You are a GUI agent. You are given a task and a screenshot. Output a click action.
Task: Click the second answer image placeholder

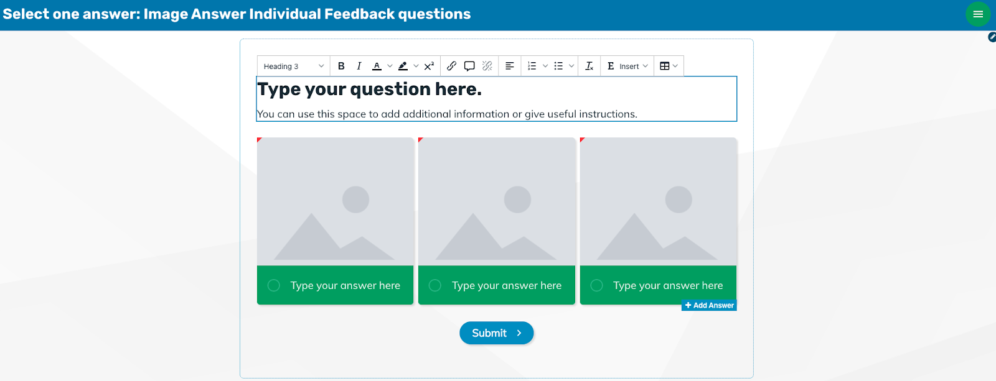[497, 201]
